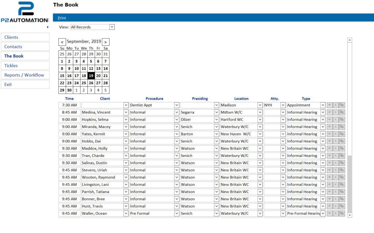This screenshot has height=233, width=374.
Task: Open the Location dropdown showing Hartford WC
Action: (260, 119)
